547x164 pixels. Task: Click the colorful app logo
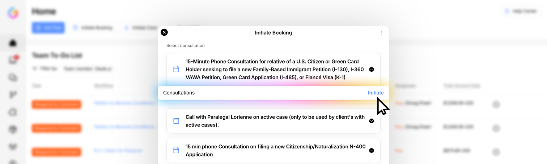click(x=13, y=13)
